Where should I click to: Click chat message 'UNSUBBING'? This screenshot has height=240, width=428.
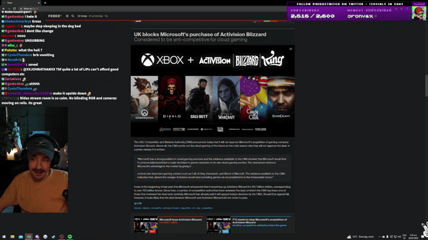[35, 41]
